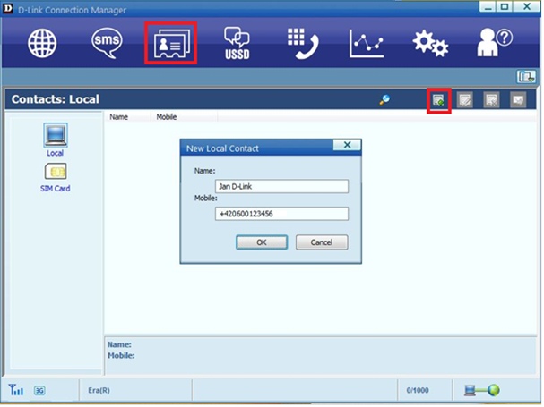Close the New Local Contact dialog

(347, 145)
